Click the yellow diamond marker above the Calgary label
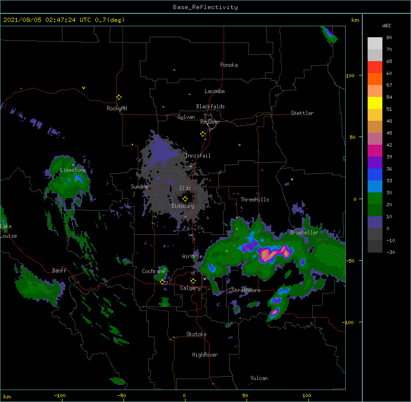The image size is (411, 402). tap(193, 281)
